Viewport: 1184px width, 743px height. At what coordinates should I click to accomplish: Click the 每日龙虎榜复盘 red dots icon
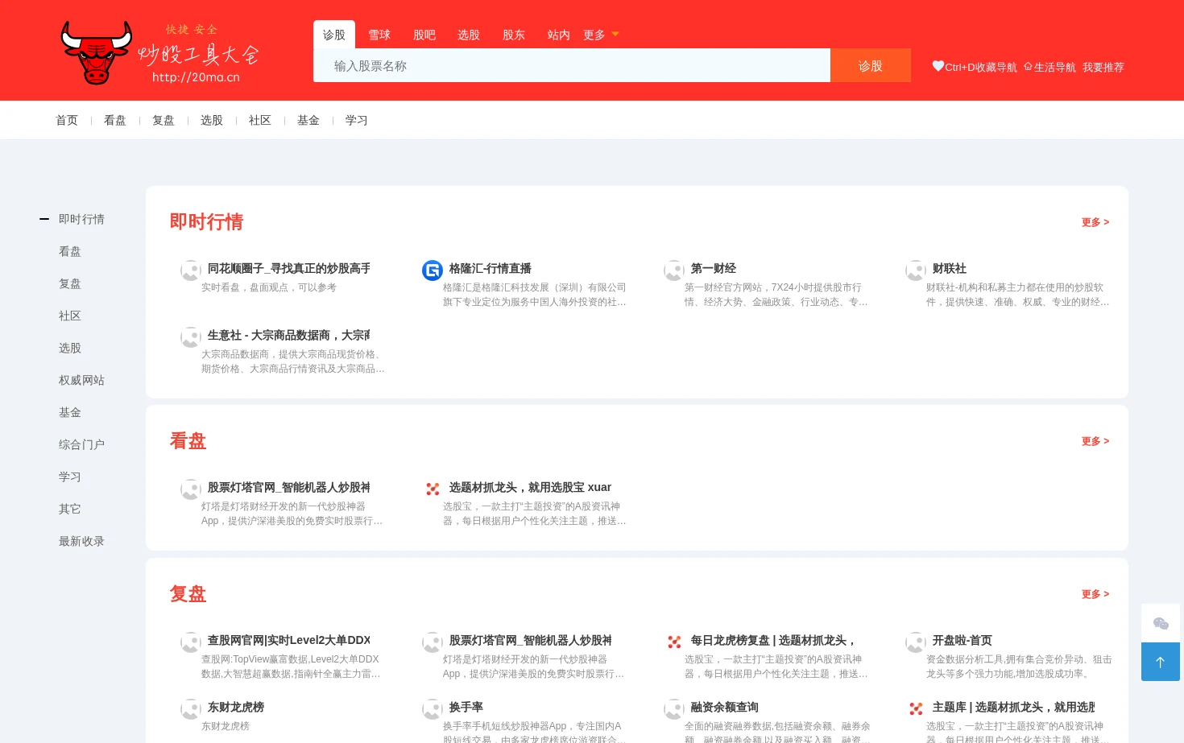[x=674, y=642]
